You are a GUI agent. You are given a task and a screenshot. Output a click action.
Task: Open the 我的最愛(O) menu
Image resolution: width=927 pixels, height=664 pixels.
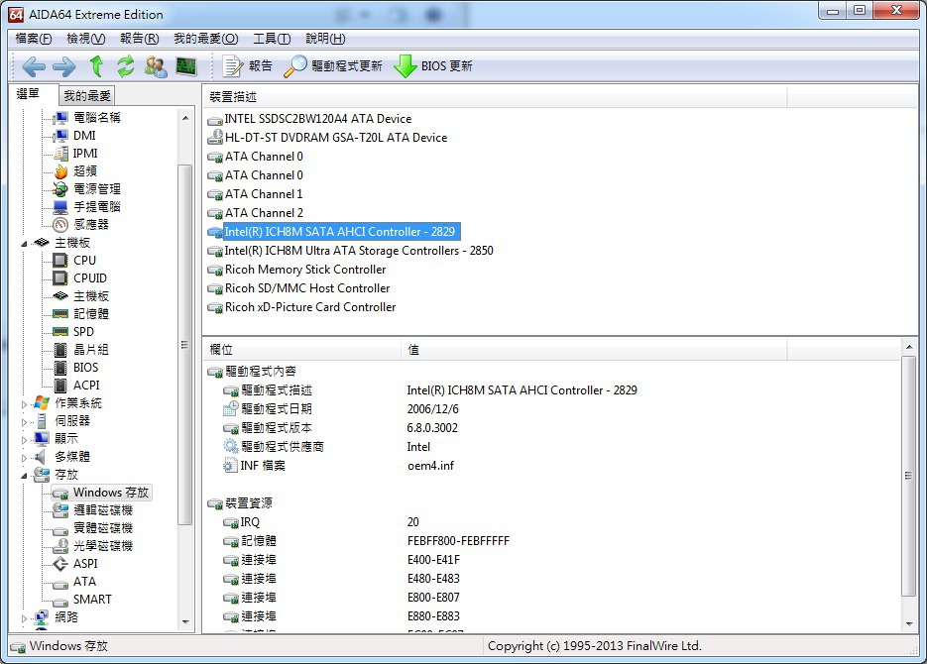click(206, 39)
